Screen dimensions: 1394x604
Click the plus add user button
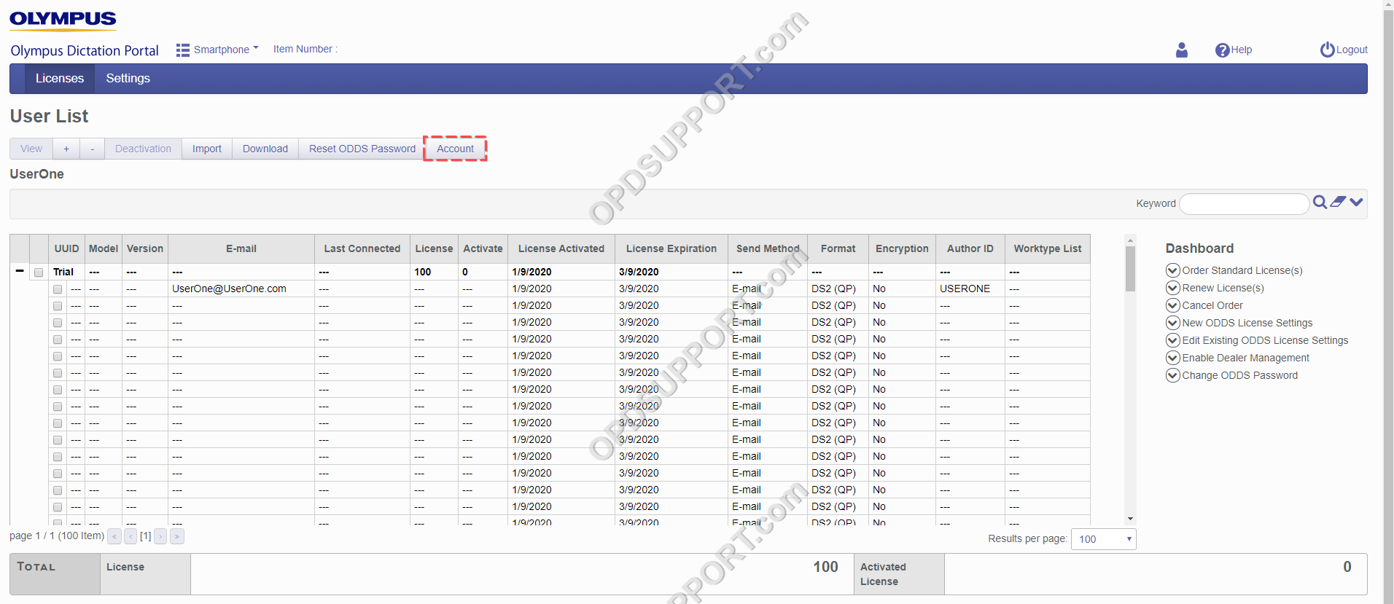coord(66,149)
